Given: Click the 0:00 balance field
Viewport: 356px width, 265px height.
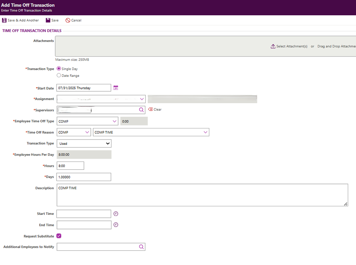Looking at the screenshot, I should click(134, 121).
